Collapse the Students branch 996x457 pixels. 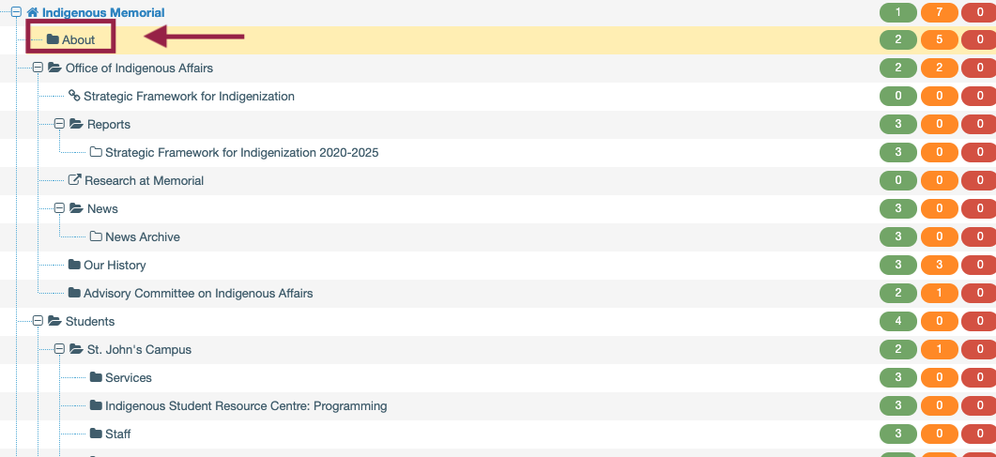click(38, 321)
